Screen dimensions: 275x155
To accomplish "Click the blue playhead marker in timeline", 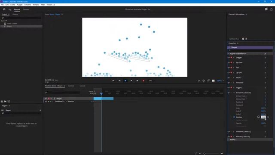I will (x=101, y=93).
